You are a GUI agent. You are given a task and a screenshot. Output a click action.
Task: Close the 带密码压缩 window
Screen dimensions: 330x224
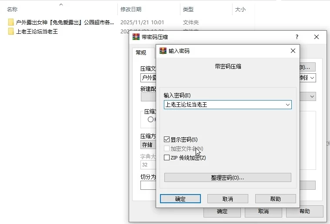[x=317, y=37]
